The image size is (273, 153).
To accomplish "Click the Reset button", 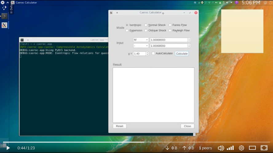I will pyautogui.click(x=119, y=126).
